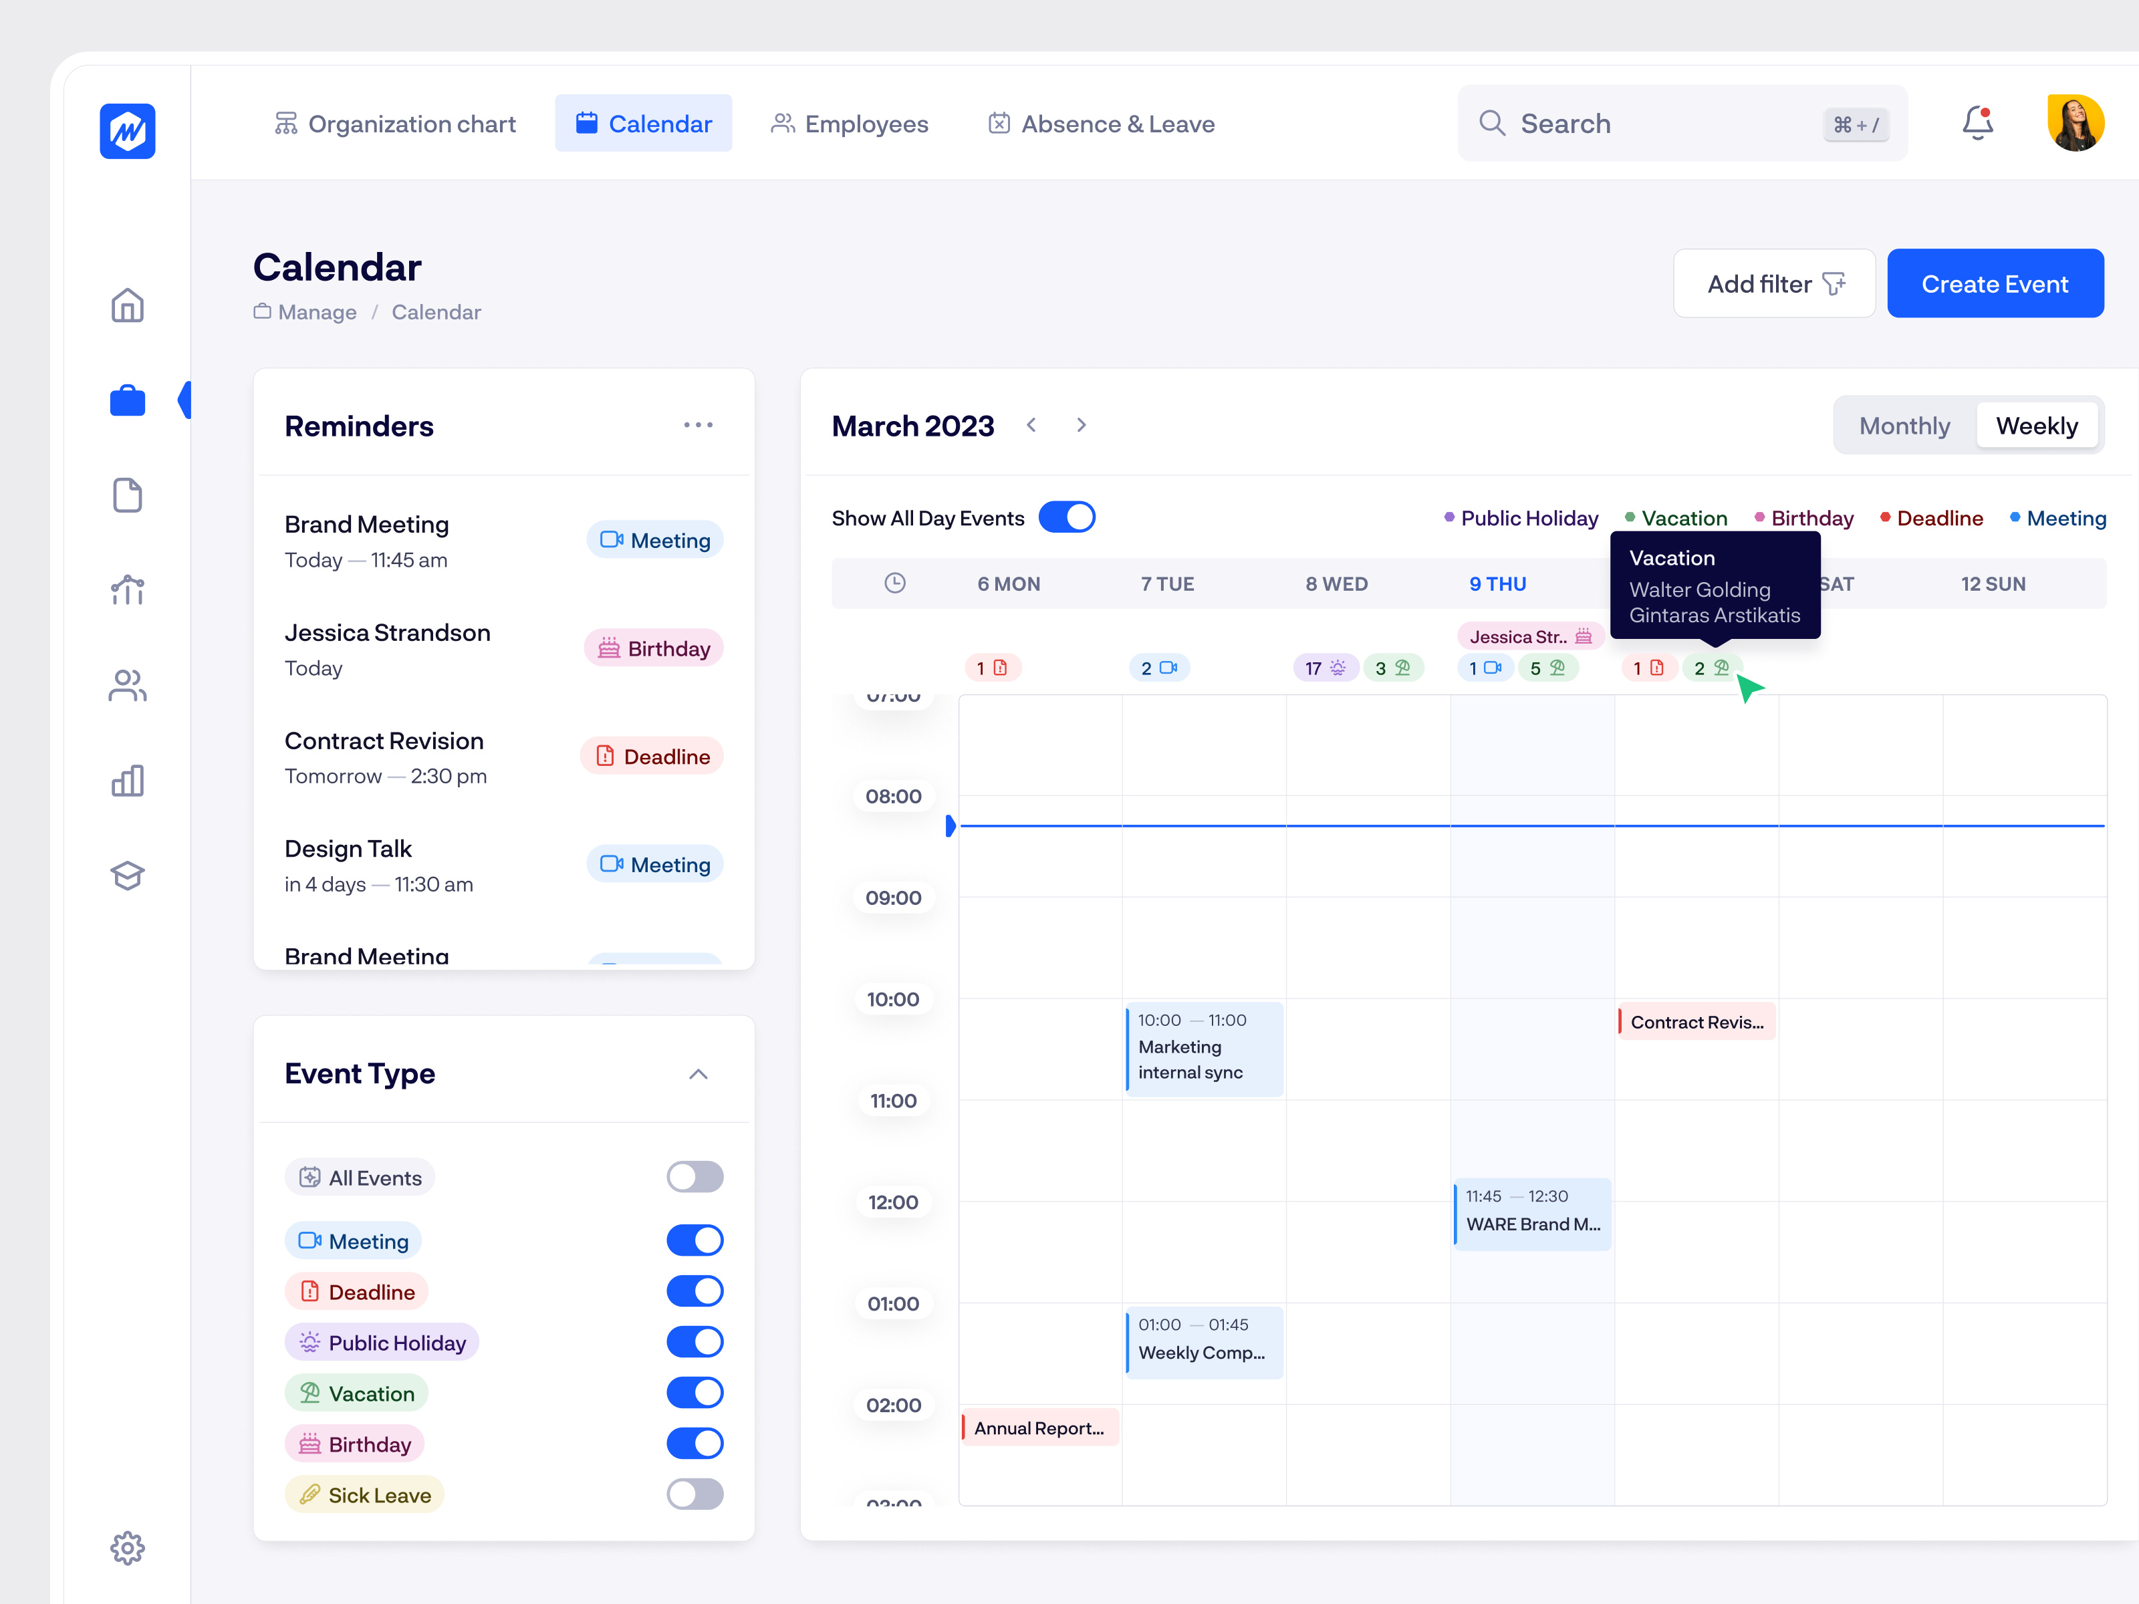Select the briefcase icon in the sidebar
The height and width of the screenshot is (1604, 2139).
click(127, 399)
